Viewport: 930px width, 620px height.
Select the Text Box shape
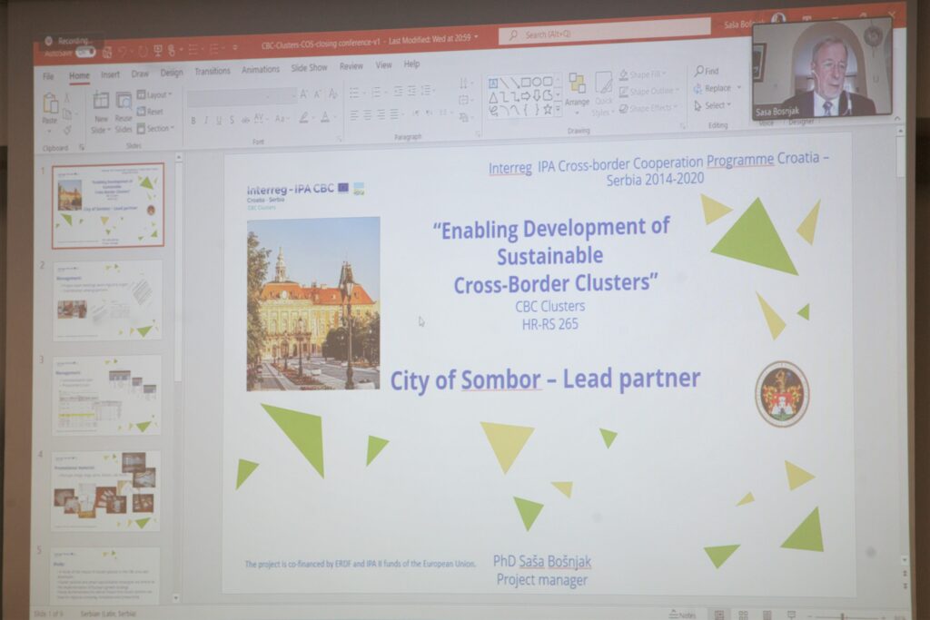[493, 84]
